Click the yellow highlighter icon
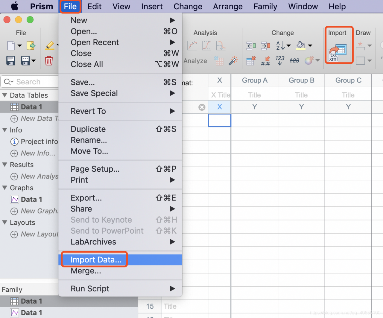The height and width of the screenshot is (318, 383). (x=50, y=45)
